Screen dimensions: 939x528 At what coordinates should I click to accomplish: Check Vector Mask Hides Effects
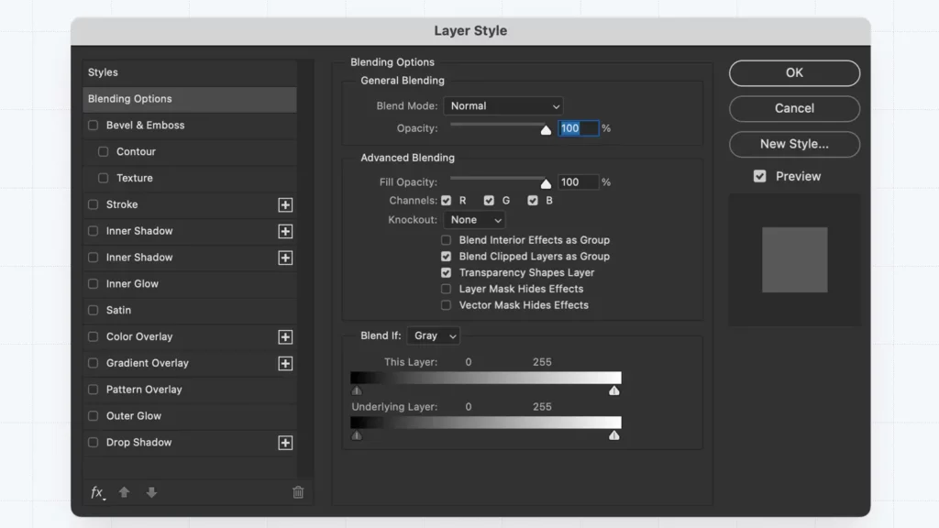coord(447,305)
